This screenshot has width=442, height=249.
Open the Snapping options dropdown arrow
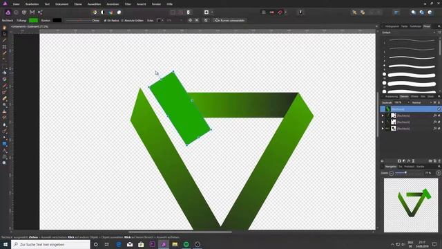coord(285,12)
